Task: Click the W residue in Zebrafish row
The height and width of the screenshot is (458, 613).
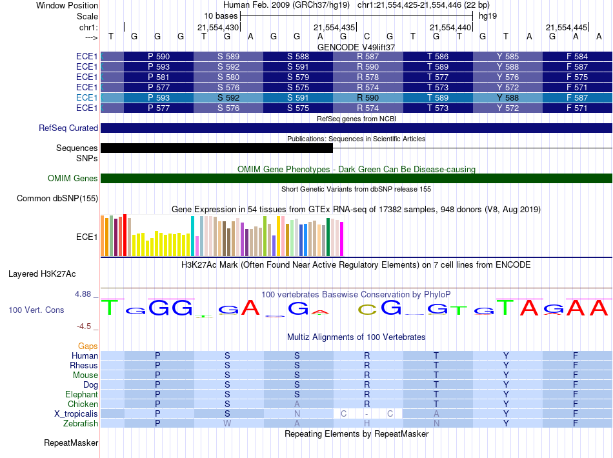Action: pyautogui.click(x=227, y=423)
